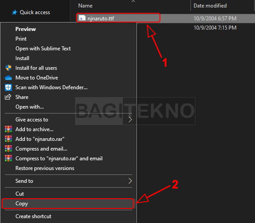Expand the Send to submenu arrow
Image resolution: width=255 pixels, height=223 pixels.
pyautogui.click(x=130, y=181)
